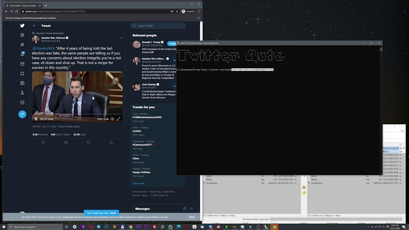Screen dimensions: 409x230
Task: Click console window vertical scrollbar
Action: point(381,110)
